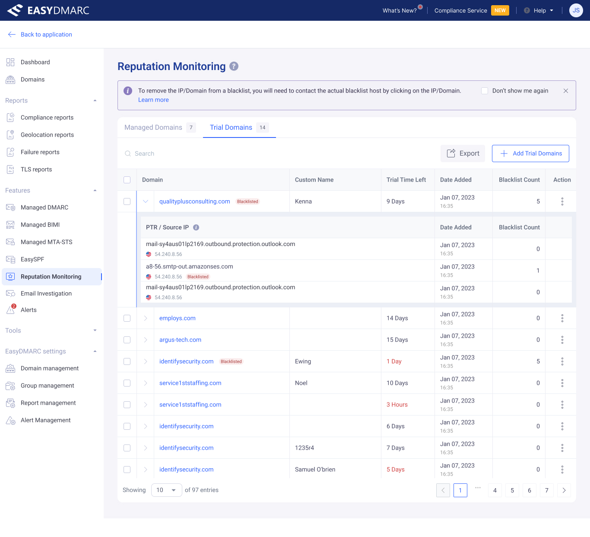Open Report management icon

10,403
